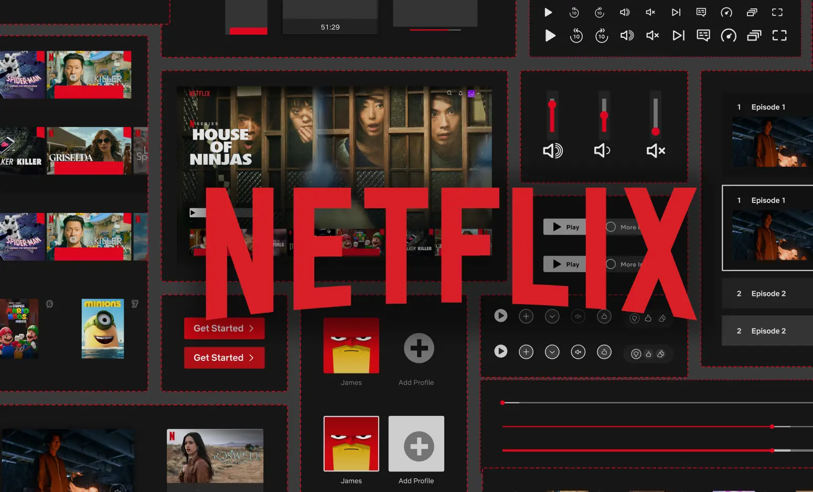
Task: Click the double thumbs-up icon in the bright rating pill
Action: 661,354
